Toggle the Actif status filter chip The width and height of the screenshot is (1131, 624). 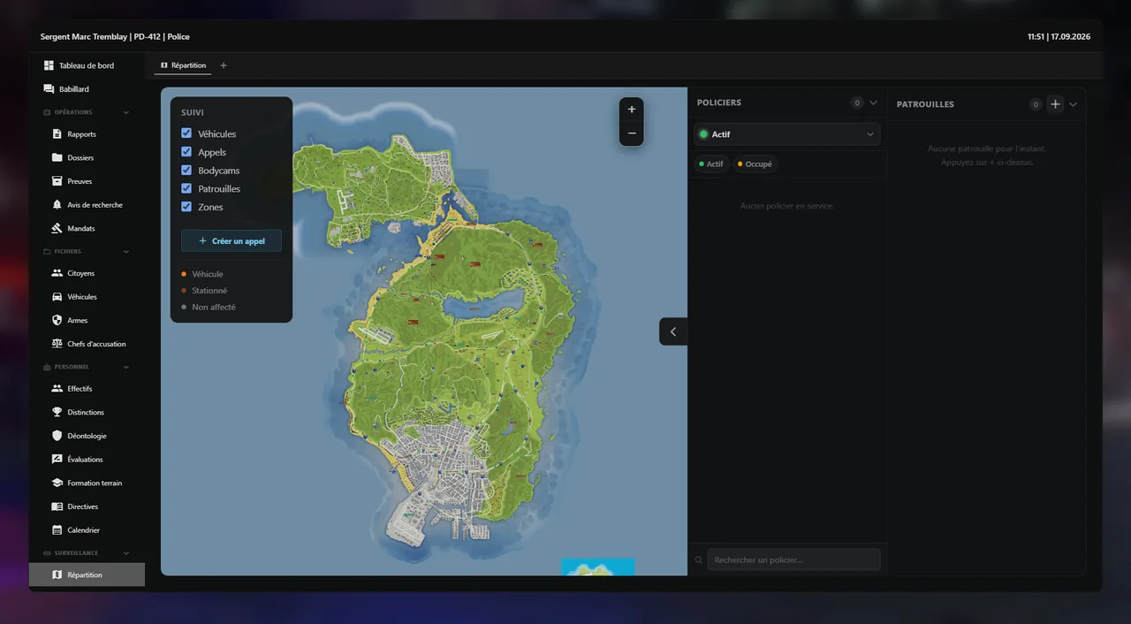pyautogui.click(x=711, y=164)
